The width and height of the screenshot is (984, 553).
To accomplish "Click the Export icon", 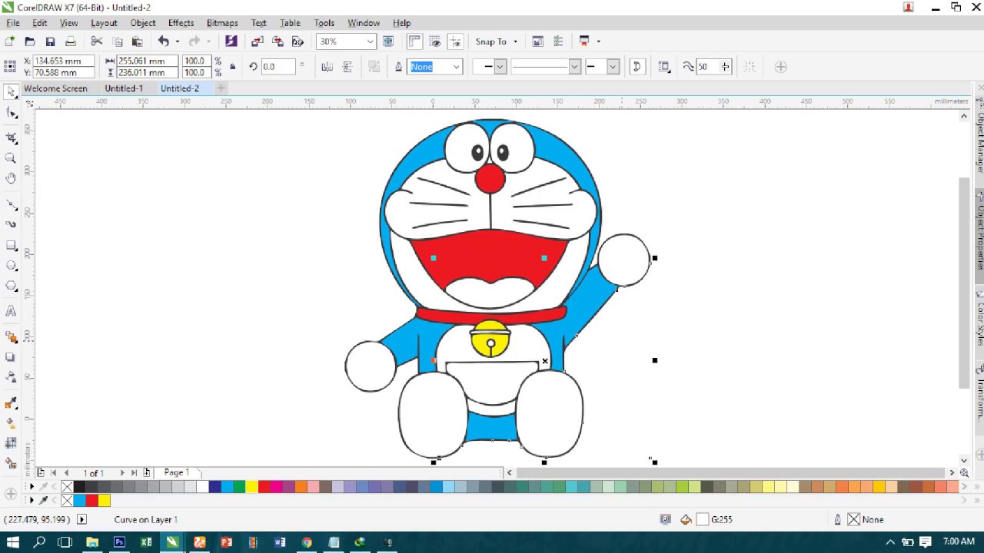I will 278,41.
